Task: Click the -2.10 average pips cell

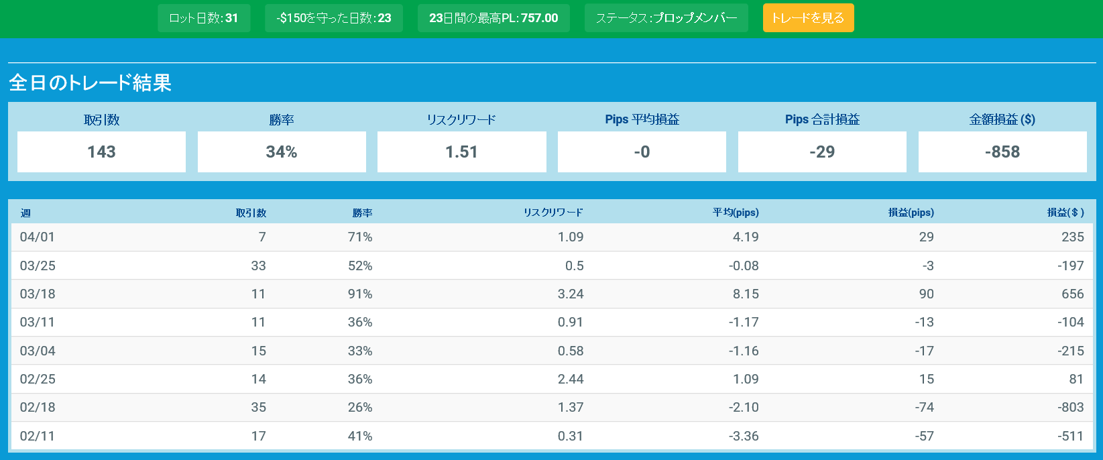Action: pyautogui.click(x=744, y=407)
